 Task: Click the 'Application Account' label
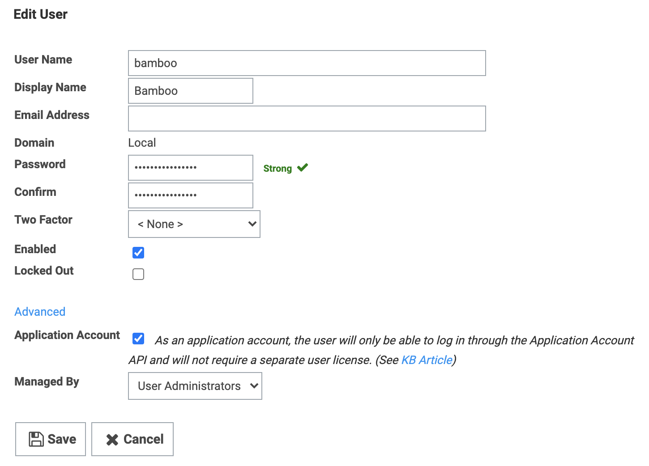(67, 335)
